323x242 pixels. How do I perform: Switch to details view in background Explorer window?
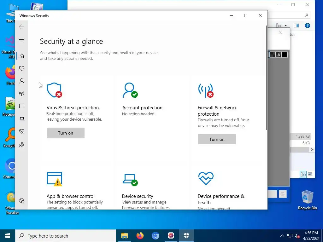[x=303, y=174]
